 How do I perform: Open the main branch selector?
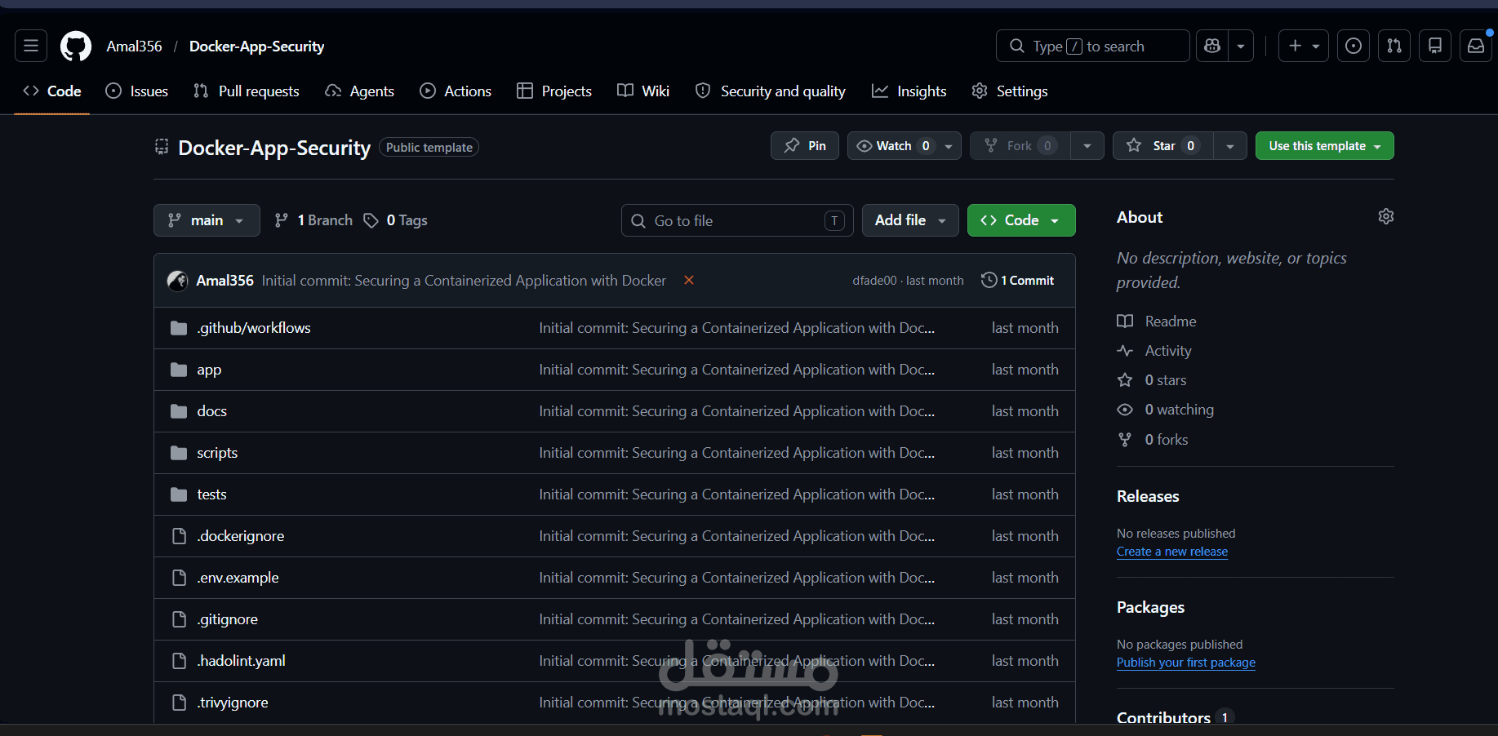207,220
